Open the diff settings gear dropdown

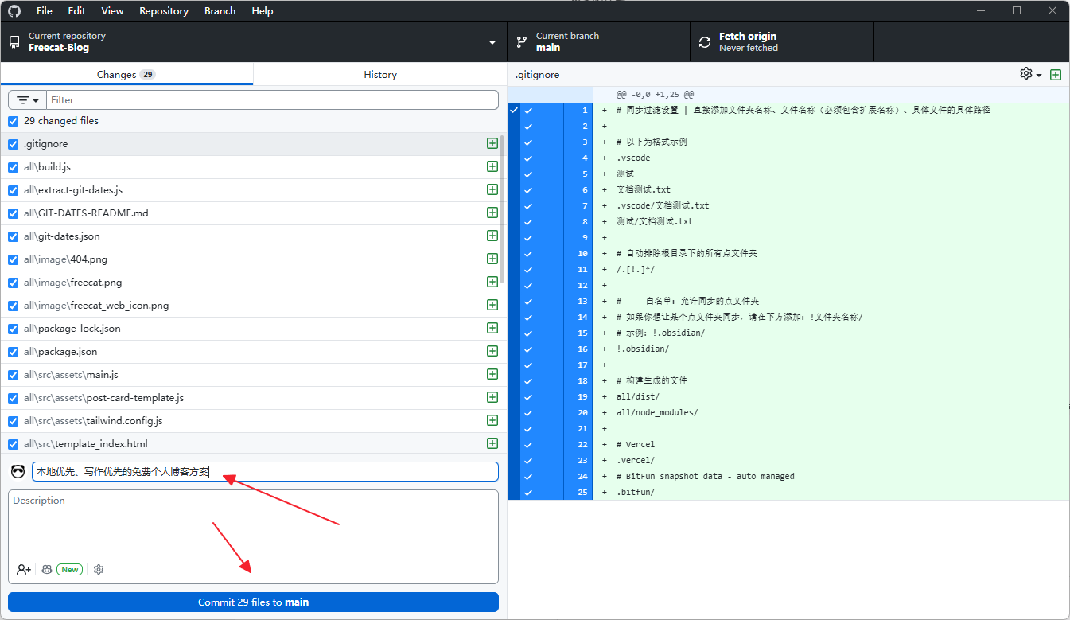(x=1031, y=74)
